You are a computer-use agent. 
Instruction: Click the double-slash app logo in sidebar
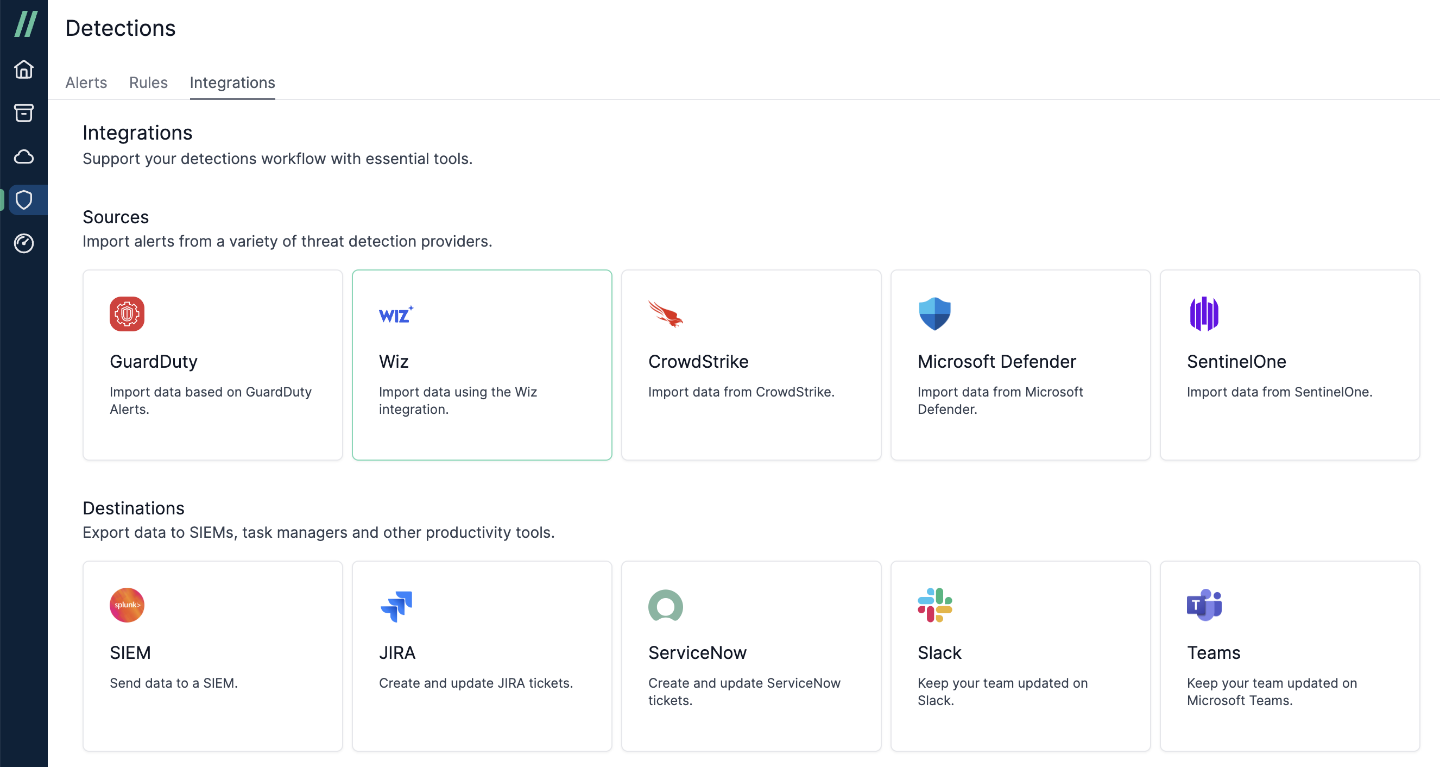(x=26, y=24)
